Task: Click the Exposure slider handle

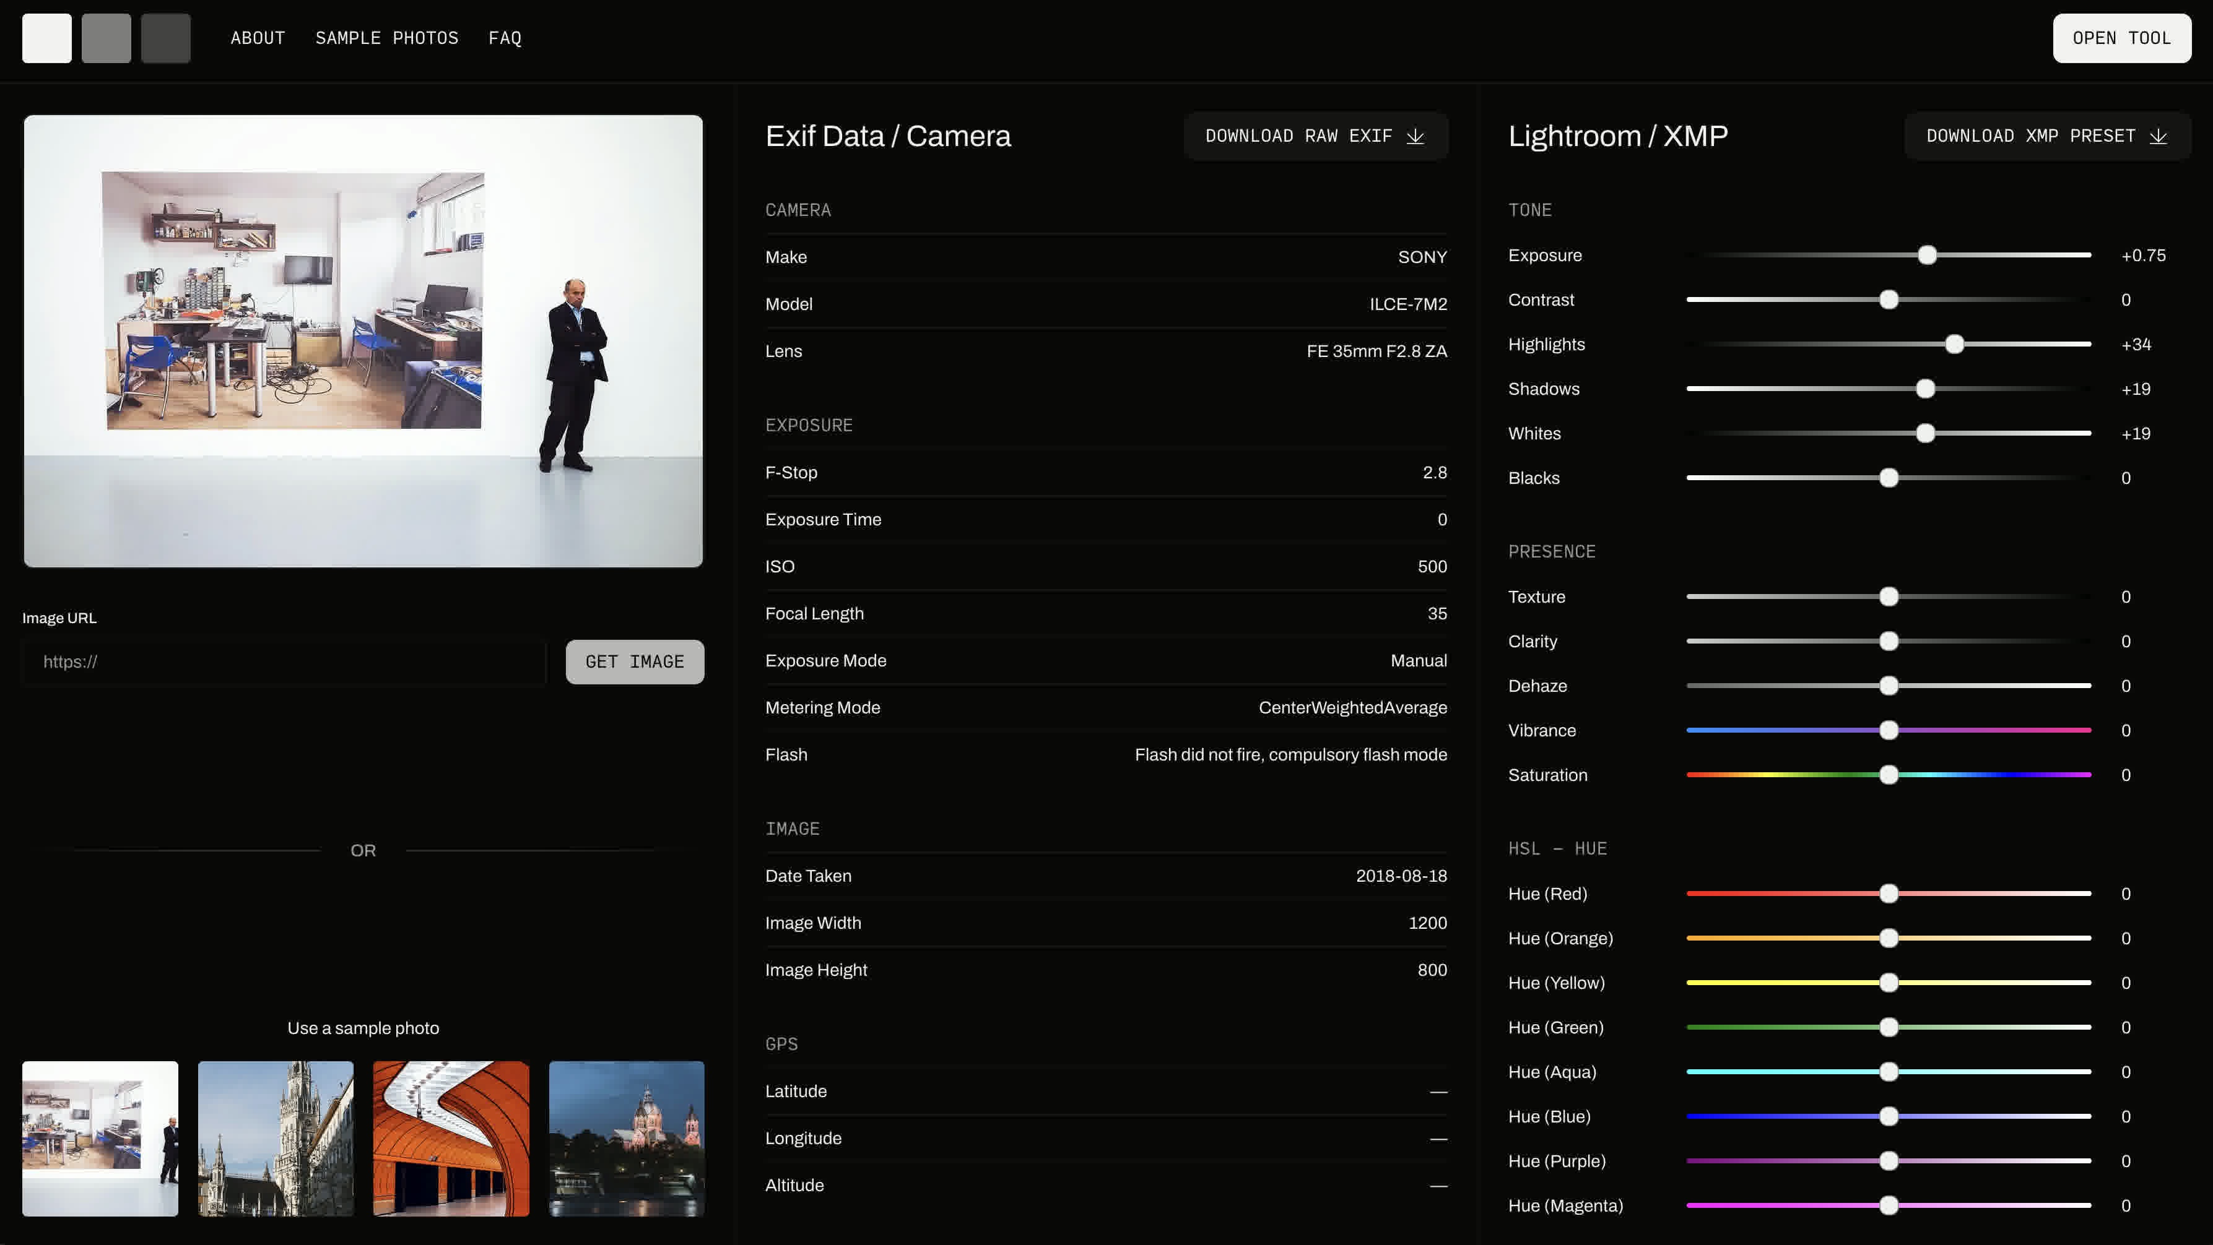Action: tap(1927, 255)
